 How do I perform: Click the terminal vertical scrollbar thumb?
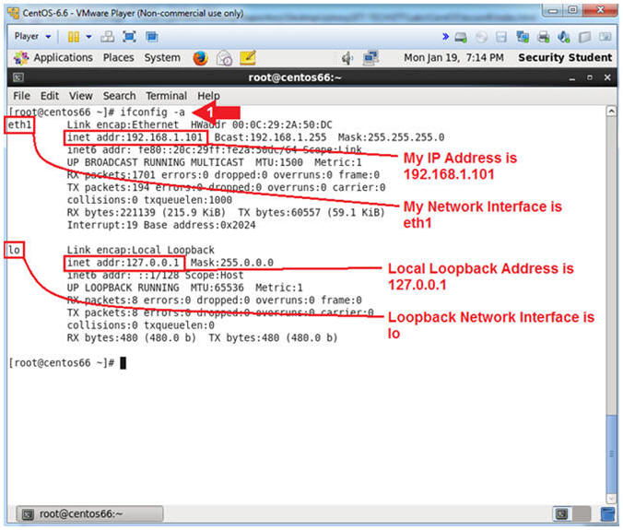click(x=611, y=453)
